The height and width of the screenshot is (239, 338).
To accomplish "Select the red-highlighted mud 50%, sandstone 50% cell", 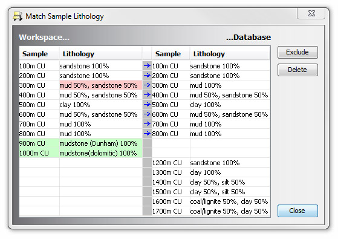I will (100, 85).
